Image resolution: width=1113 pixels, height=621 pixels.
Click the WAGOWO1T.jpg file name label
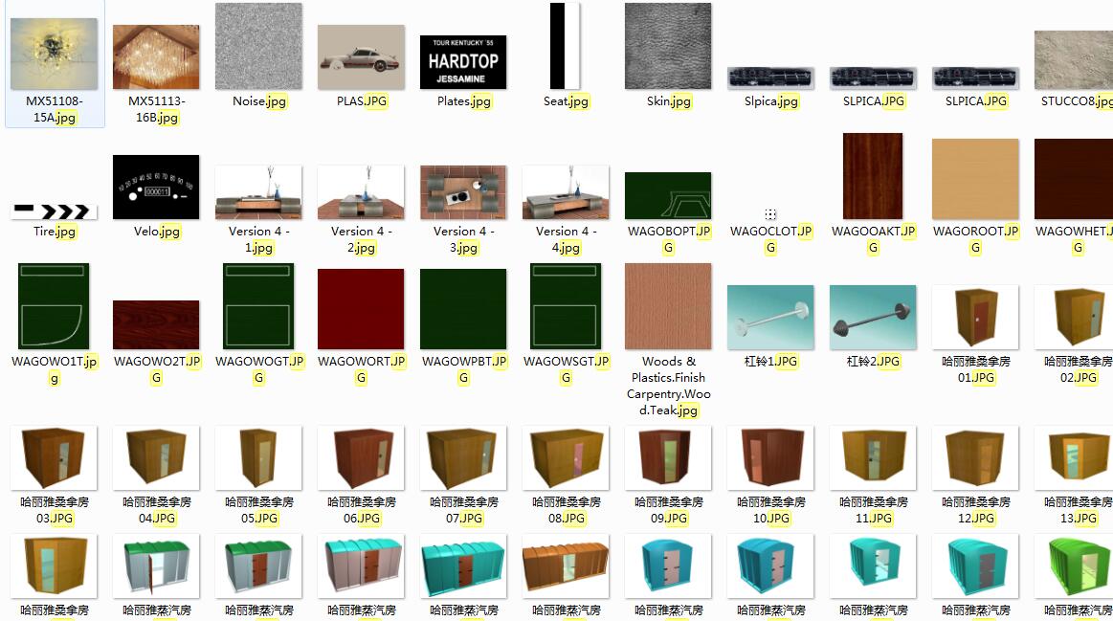(54, 369)
